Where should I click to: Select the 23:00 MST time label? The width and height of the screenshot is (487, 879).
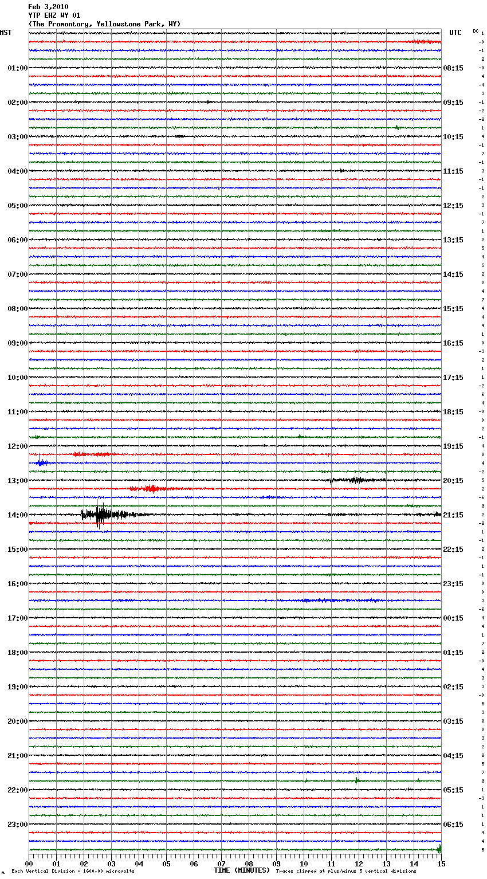[17, 825]
